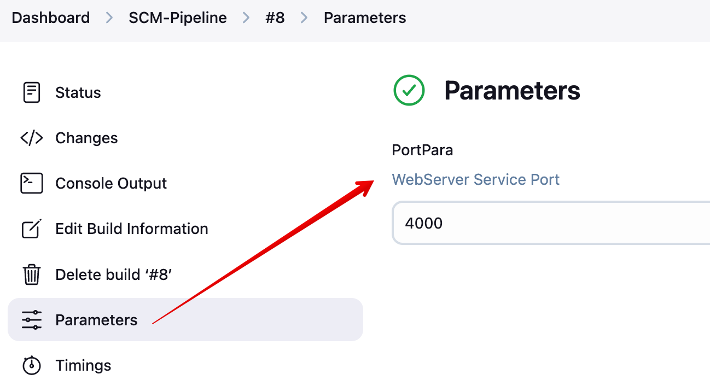
Task: Click the Changes code brackets icon
Action: point(32,138)
